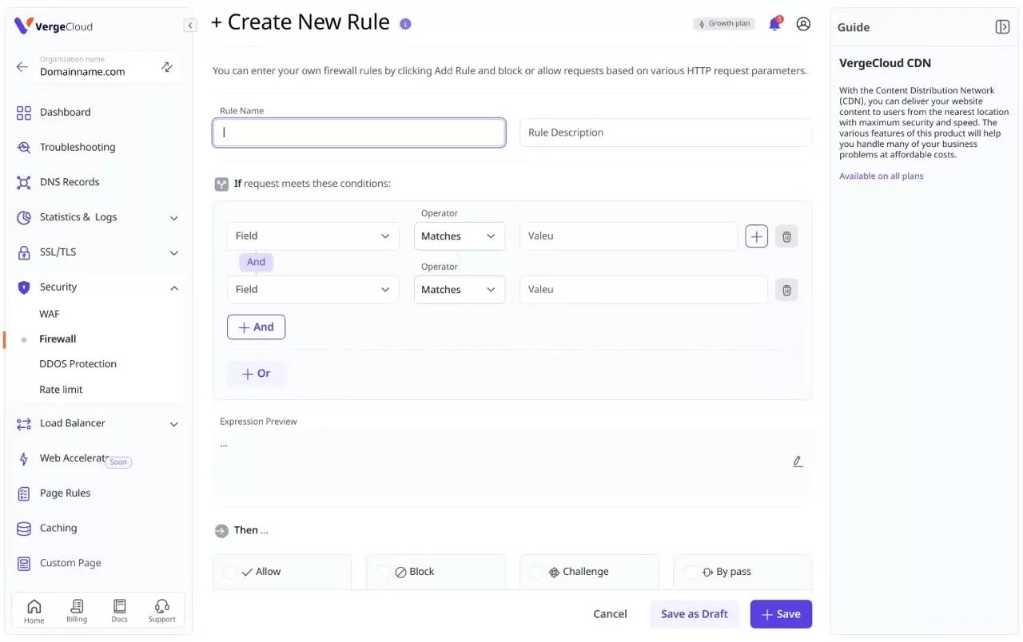The width and height of the screenshot is (1023, 642).
Task: Delete the first condition row
Action: [786, 236]
